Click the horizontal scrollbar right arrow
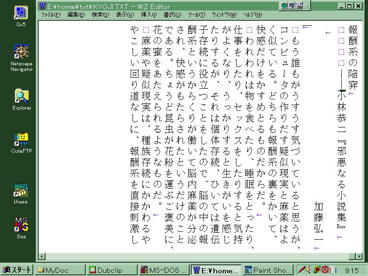The image size is (368, 276). 359,257
